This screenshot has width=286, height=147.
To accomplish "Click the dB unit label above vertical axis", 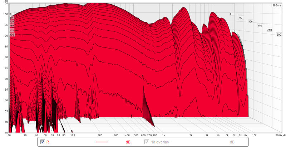I will pos(6,1).
